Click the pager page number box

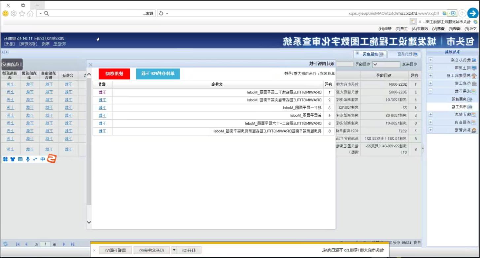pos(45,244)
